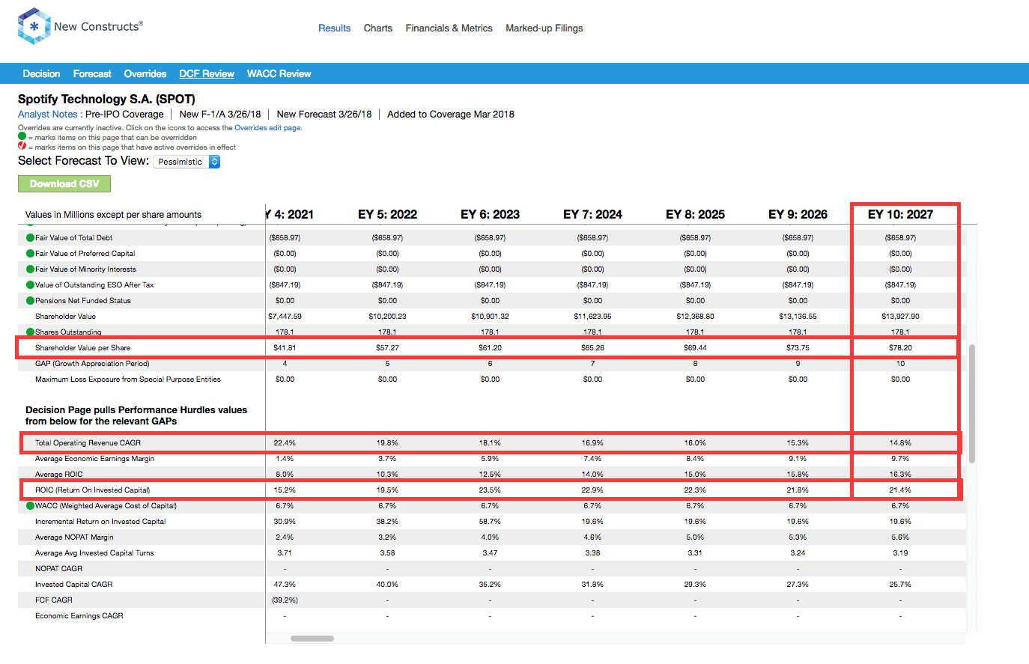This screenshot has width=1029, height=664.
Task: Open the Results tab
Action: click(334, 28)
